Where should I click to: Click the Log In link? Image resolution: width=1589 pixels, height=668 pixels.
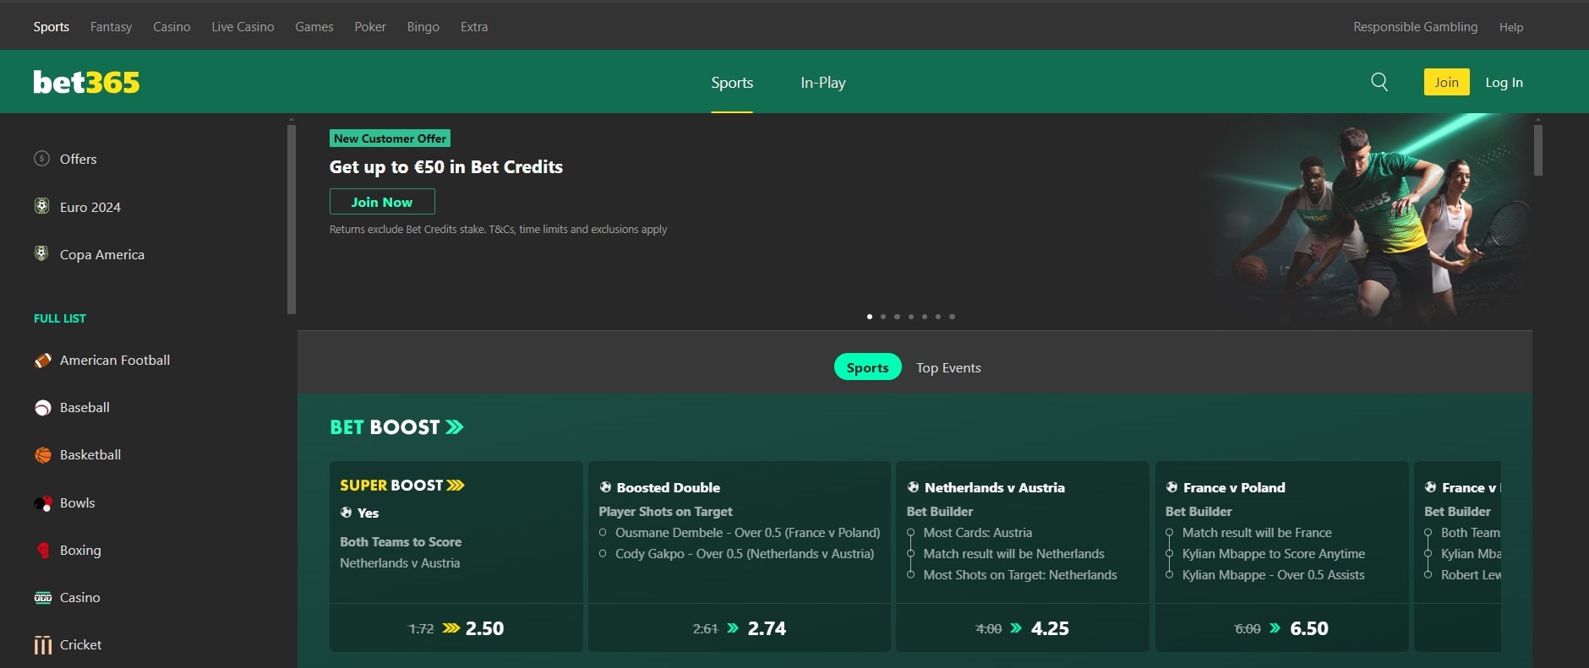coord(1504,83)
